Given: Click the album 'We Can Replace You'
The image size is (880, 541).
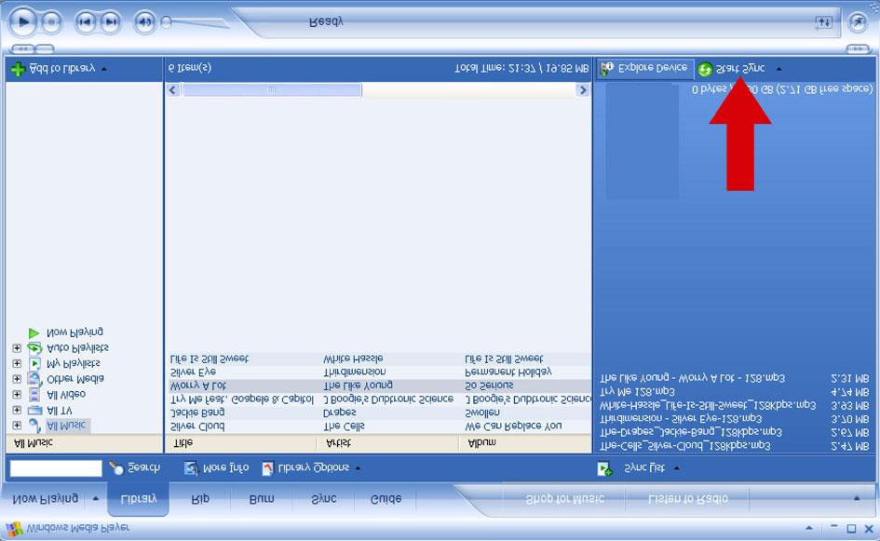Looking at the screenshot, I should click(x=513, y=426).
